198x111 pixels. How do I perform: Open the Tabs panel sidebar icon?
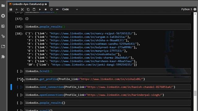tap(3, 47)
